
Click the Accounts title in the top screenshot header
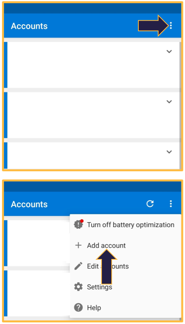29,26
